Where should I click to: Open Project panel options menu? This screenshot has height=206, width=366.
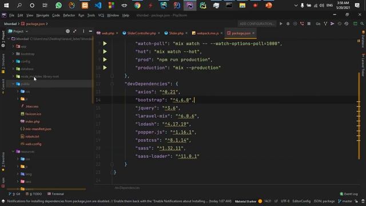[x=83, y=31]
